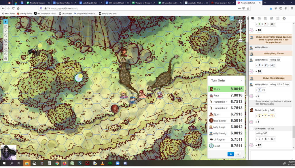Switch to Nordlond Glossary browser tab
Viewport: 295px width, 168px height.
[x=38, y=3]
